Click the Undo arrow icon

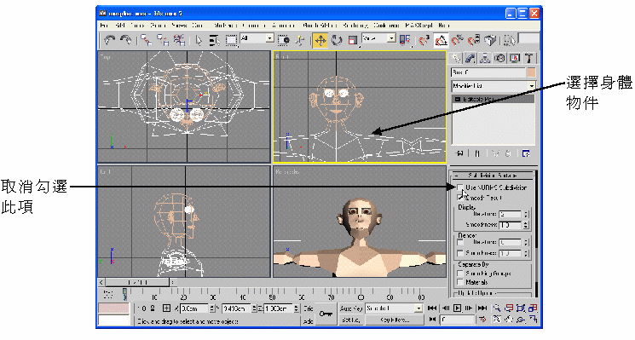[109, 40]
